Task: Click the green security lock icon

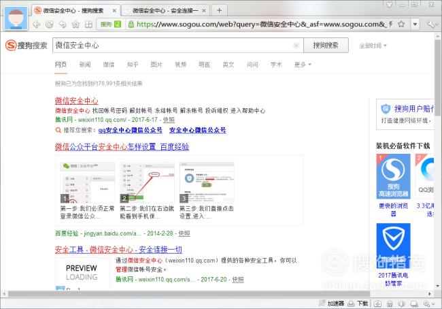Action: click(x=131, y=25)
